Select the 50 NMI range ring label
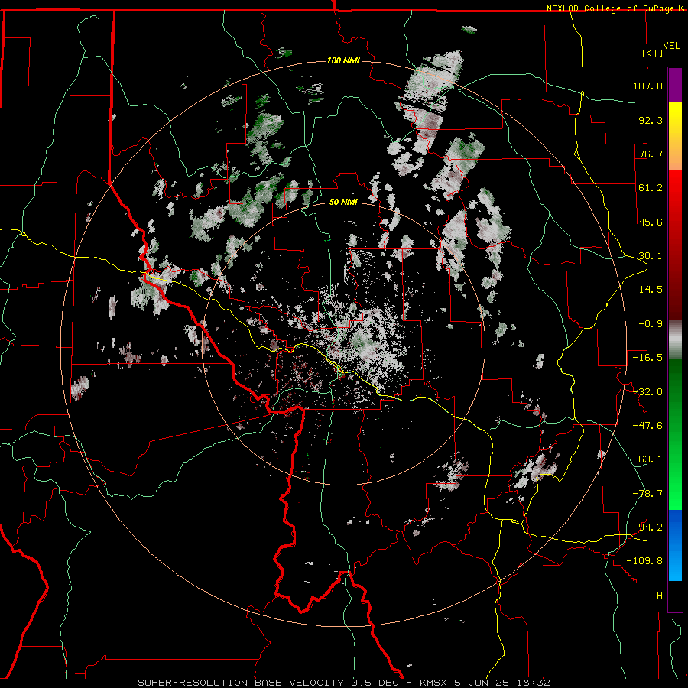Screen dimensions: 688x688 point(343,203)
